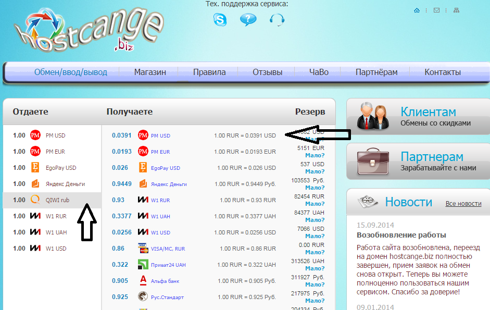Screen dimensions: 490x310
Task: Open the Все новости link
Action: [463, 204]
